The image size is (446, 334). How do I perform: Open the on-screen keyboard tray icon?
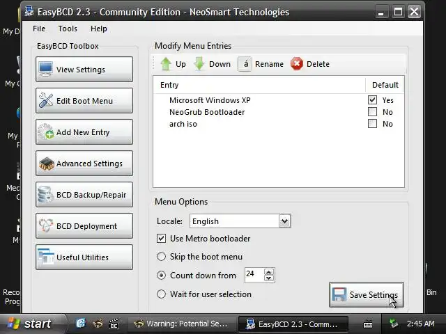[368, 324]
